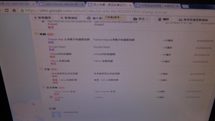The width and height of the screenshot is (215, 121).
Task: Click the envelope icon for page update notifications
Action: click(180, 20)
